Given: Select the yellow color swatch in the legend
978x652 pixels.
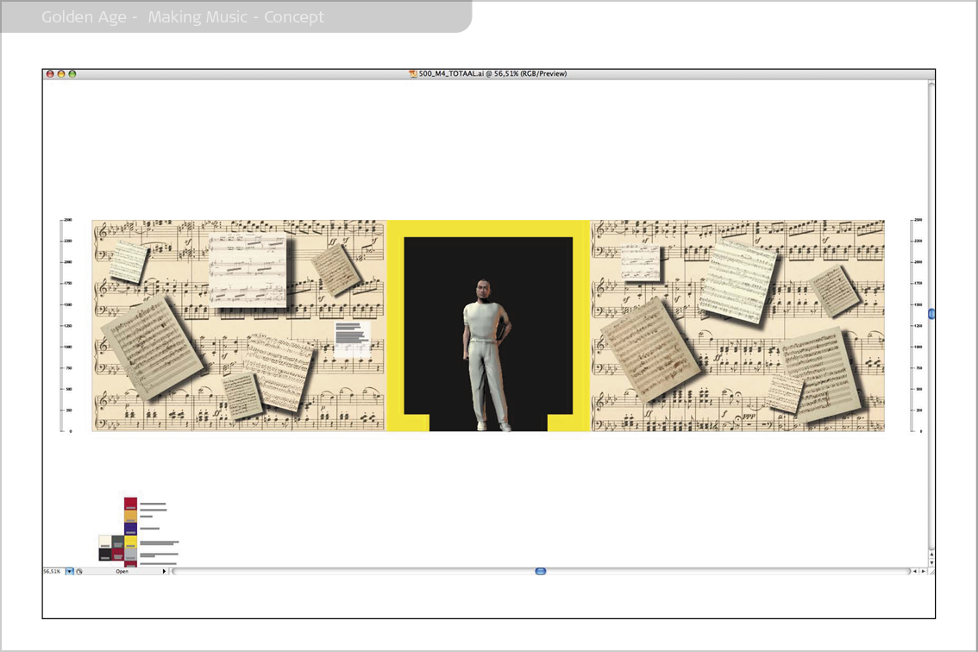Looking at the screenshot, I should [130, 542].
